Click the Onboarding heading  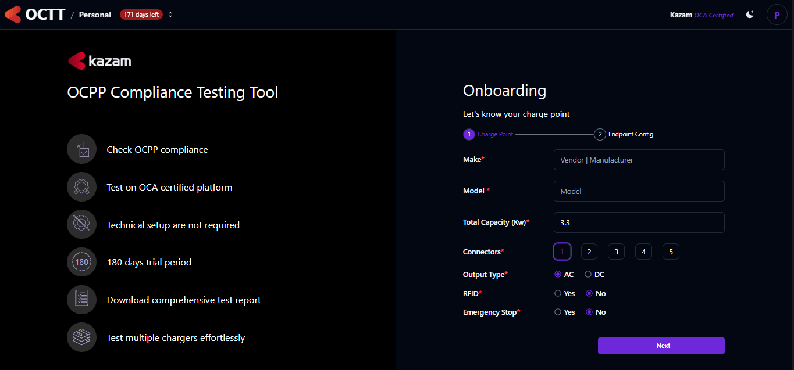(x=504, y=91)
